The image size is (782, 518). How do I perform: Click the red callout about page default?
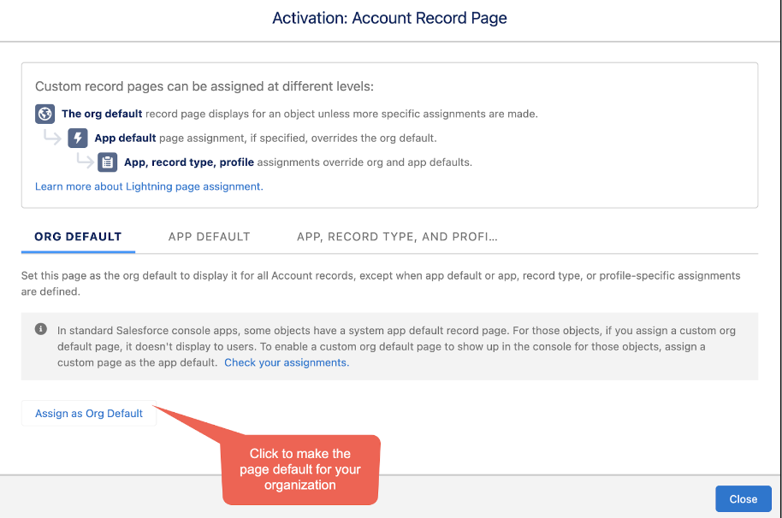(300, 469)
